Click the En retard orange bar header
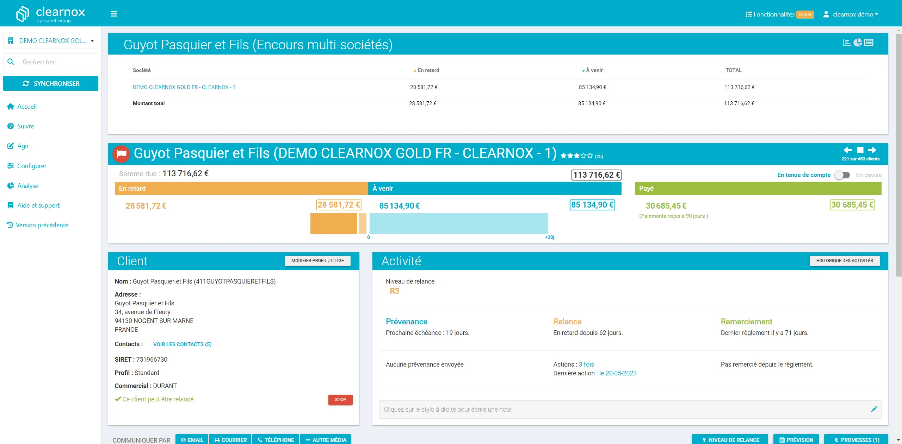Screen dimensions: 902x444 (241, 189)
